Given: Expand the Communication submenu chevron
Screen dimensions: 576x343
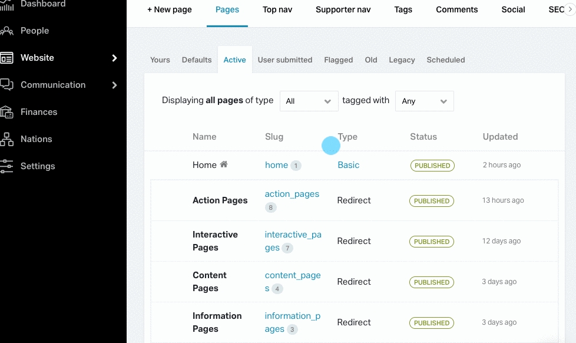Looking at the screenshot, I should (x=115, y=85).
